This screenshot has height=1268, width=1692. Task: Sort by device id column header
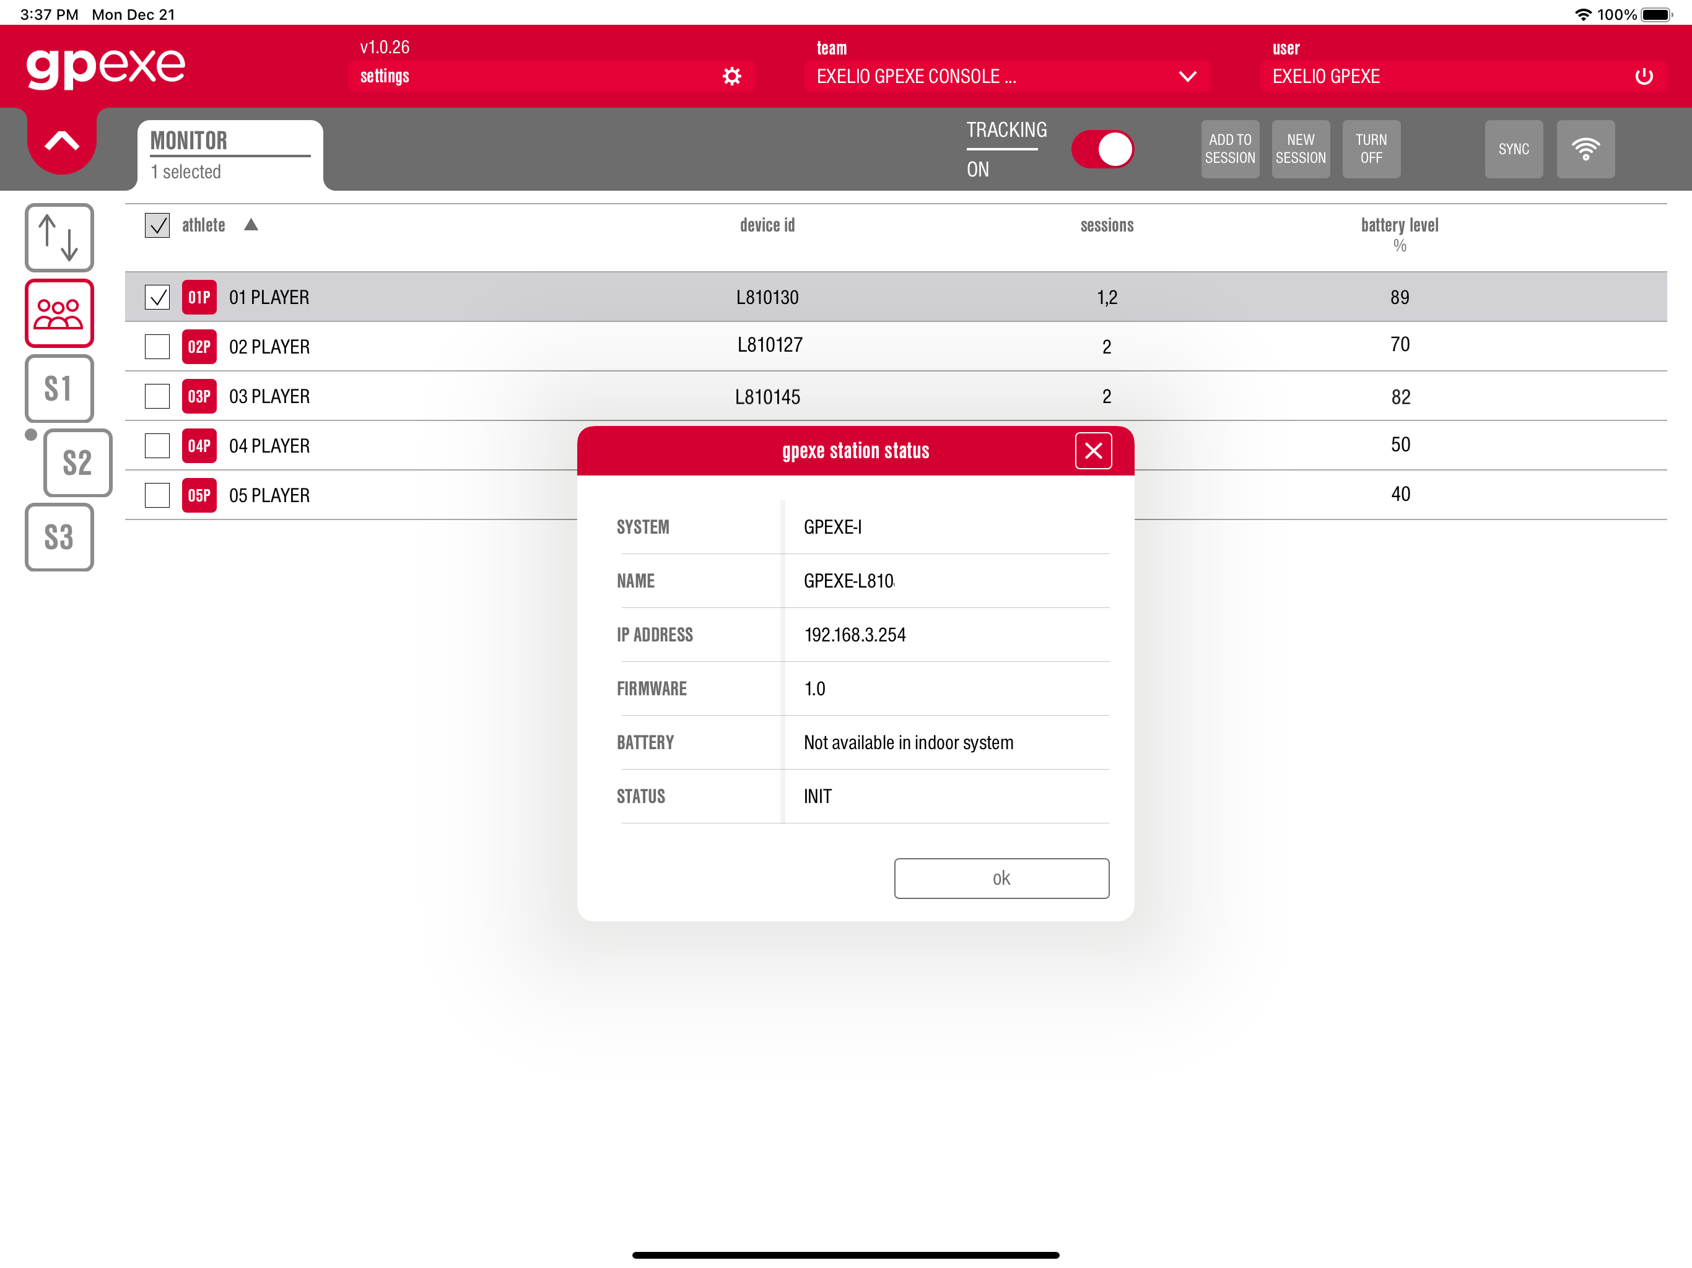point(767,225)
